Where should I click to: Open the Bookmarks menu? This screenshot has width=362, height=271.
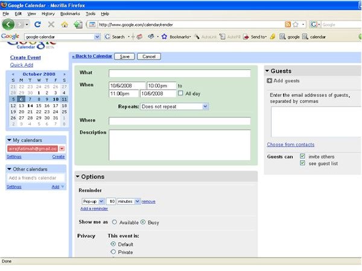[x=70, y=14]
